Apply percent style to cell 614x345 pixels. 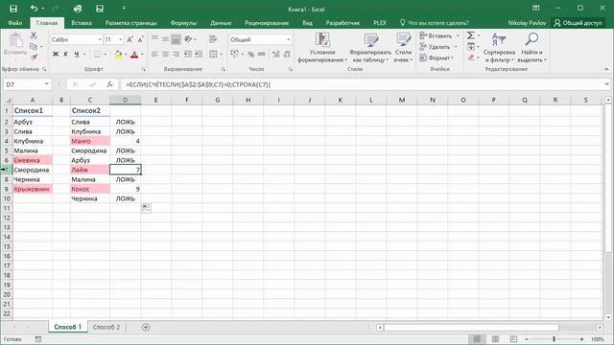(x=250, y=55)
